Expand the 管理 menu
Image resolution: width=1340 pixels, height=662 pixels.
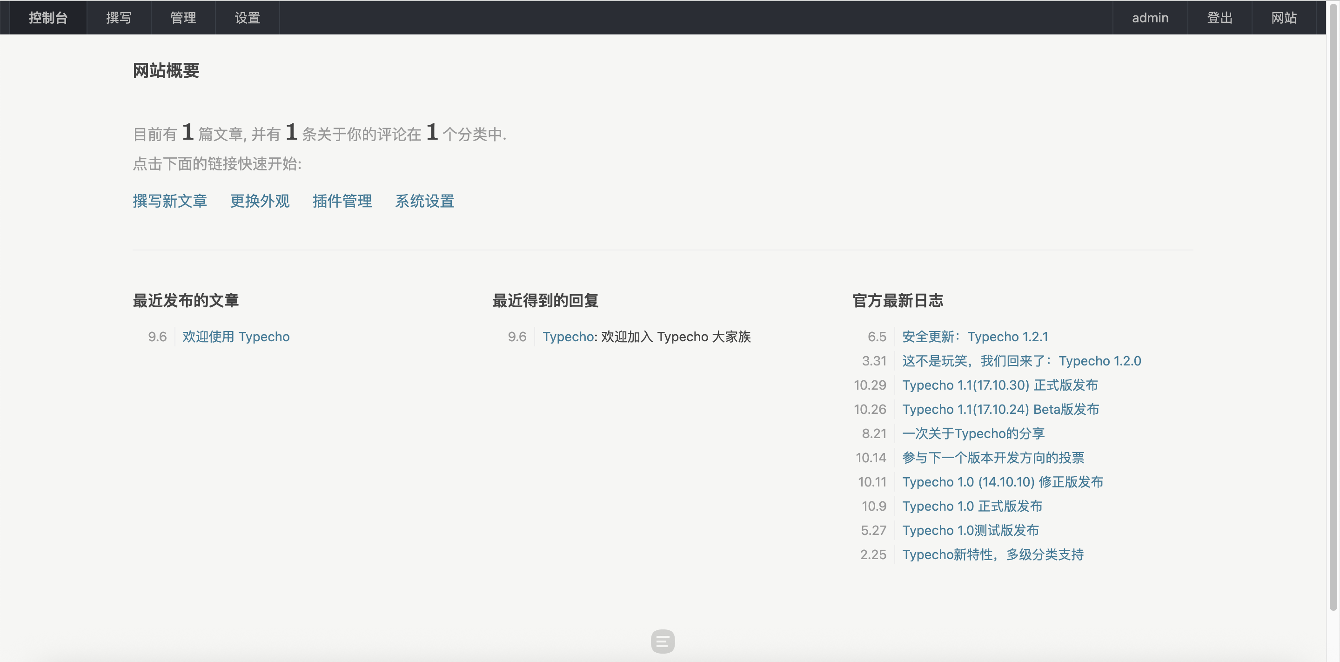(x=183, y=18)
